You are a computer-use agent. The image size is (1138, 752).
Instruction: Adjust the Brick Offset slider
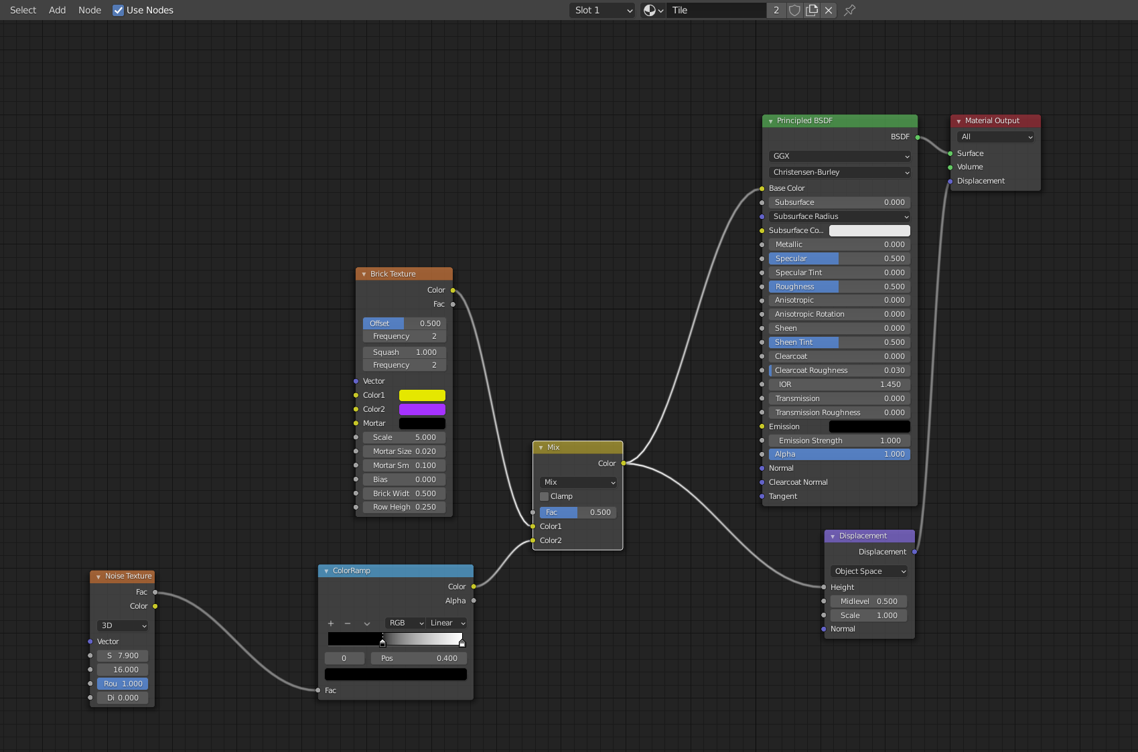click(x=405, y=323)
